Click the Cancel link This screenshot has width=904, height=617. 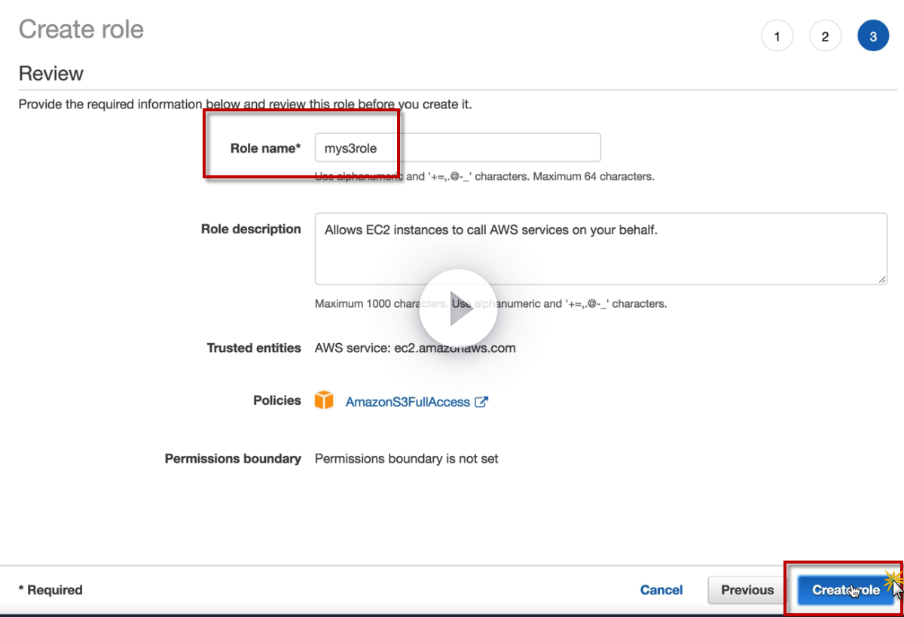661,590
